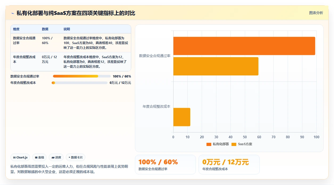The width and height of the screenshot is (334, 185).
Task: Click the orange 私有化部署 bar for 数据安全合规通过率
Action: (x=244, y=46)
